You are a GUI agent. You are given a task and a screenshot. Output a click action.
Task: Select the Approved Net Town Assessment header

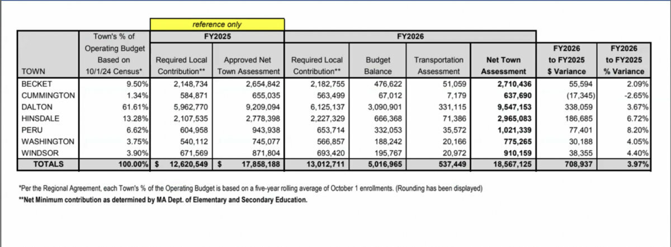[251, 65]
